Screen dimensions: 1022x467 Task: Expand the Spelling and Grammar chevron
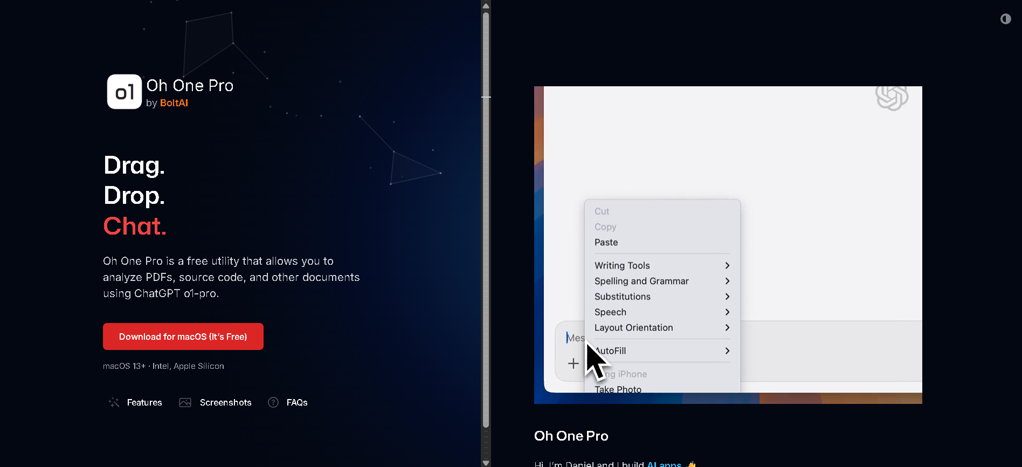coord(727,281)
